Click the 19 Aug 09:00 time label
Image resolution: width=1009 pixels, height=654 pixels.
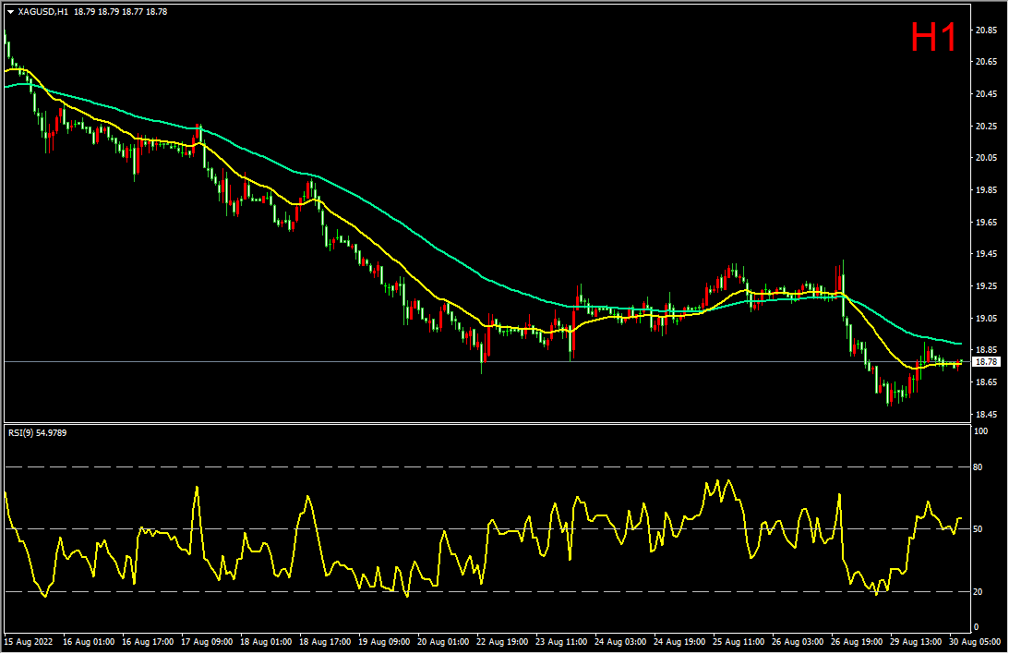coord(384,642)
